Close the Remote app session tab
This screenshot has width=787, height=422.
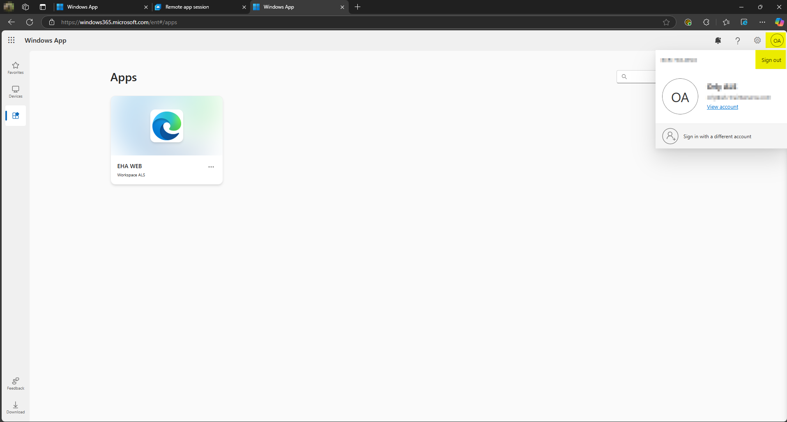click(x=244, y=7)
